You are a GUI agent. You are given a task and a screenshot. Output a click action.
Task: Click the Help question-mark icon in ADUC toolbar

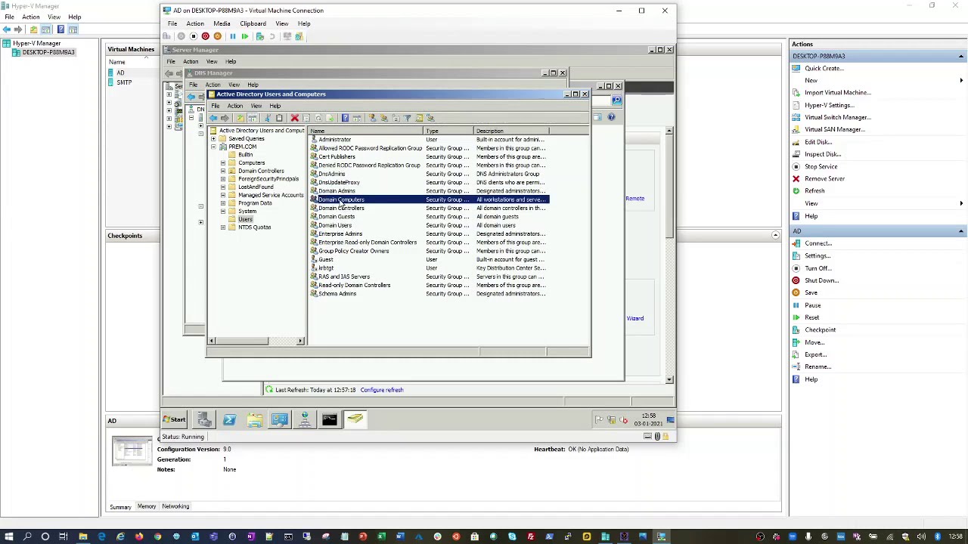(x=345, y=118)
